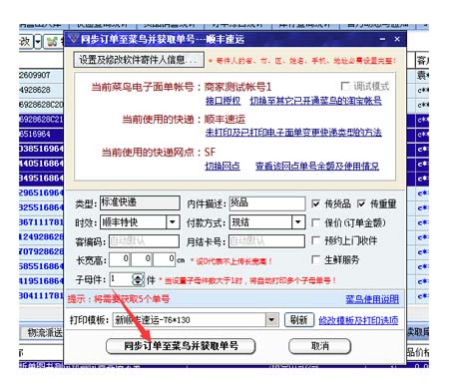Click the second 长宽高 dimension field
The width and height of the screenshot is (449, 392).
(x=142, y=259)
